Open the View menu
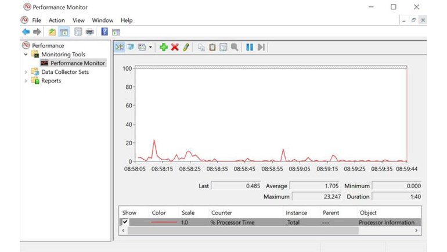The height and width of the screenshot is (252, 447). [x=78, y=20]
